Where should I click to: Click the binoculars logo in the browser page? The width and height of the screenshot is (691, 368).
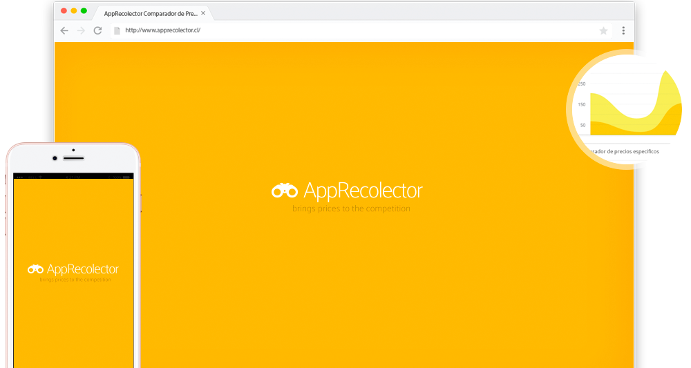pyautogui.click(x=285, y=190)
